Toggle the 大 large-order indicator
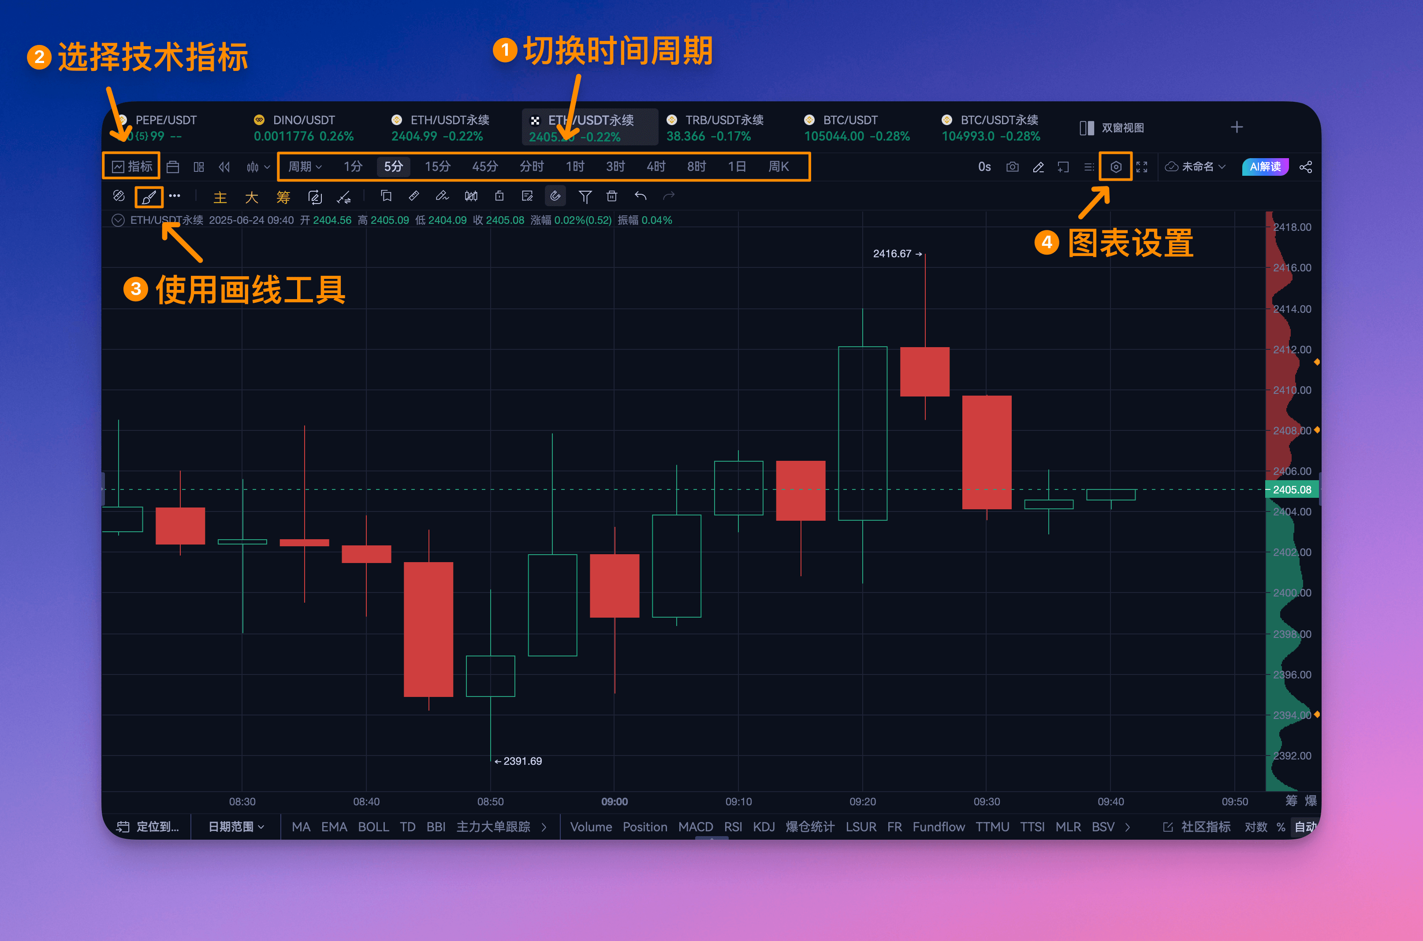The image size is (1423, 941). (252, 197)
